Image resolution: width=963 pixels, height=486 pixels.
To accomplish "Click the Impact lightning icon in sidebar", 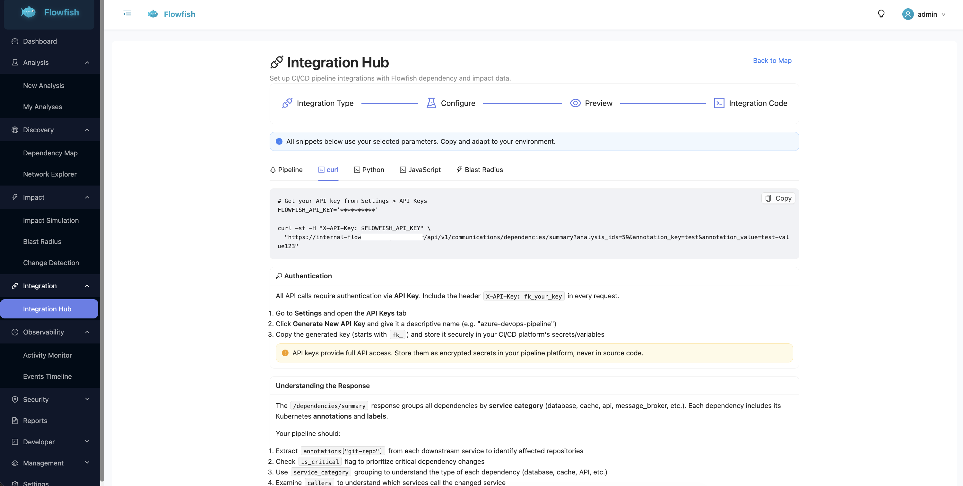I will coord(15,197).
